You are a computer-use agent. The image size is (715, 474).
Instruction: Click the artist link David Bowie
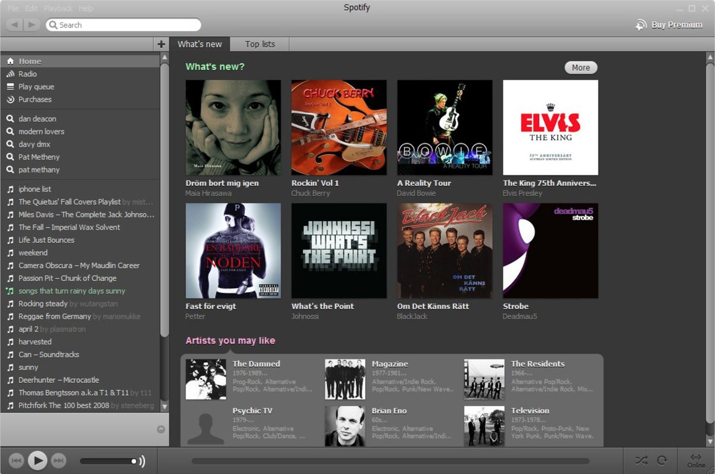point(416,193)
